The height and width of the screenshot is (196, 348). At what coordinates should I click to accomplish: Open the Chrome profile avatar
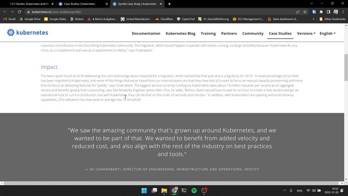tap(336, 12)
